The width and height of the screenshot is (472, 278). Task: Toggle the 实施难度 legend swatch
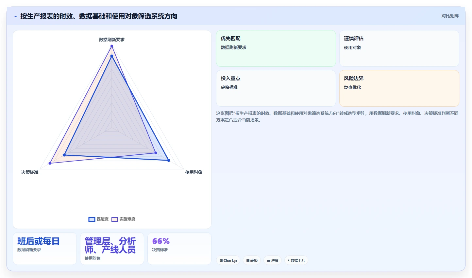coord(115,219)
